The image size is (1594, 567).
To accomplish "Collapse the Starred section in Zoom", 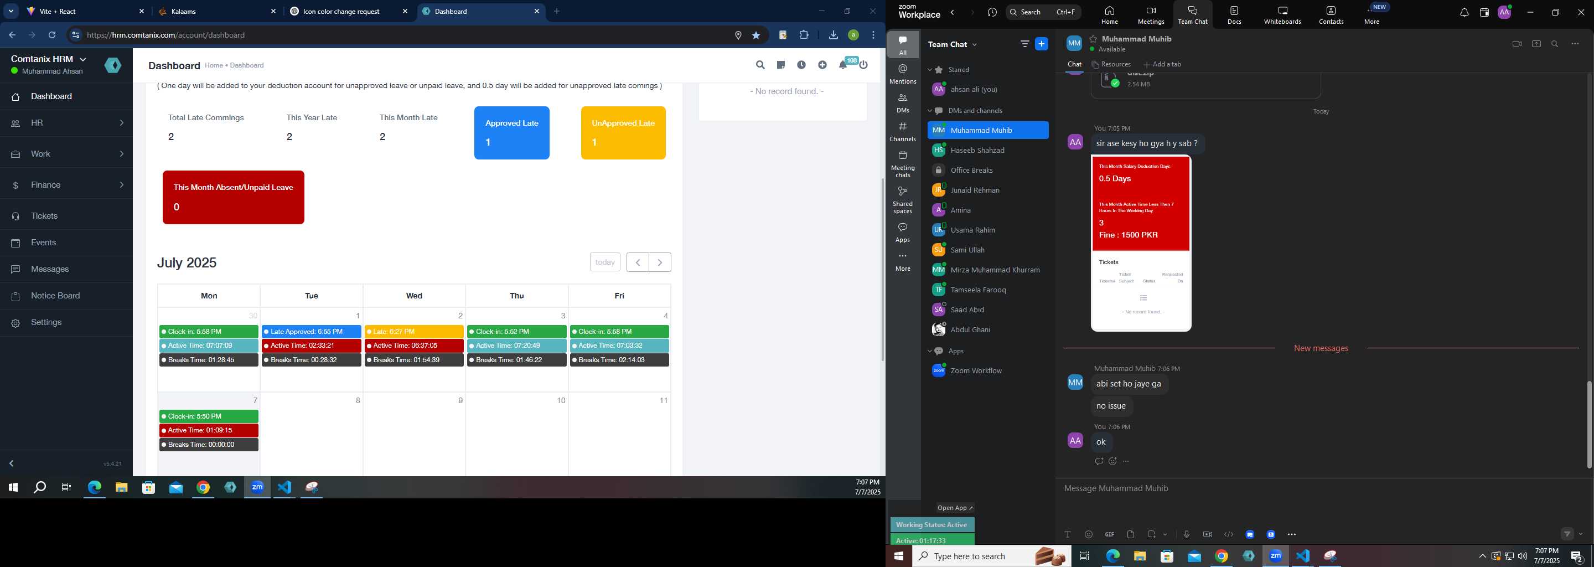I will pyautogui.click(x=929, y=70).
